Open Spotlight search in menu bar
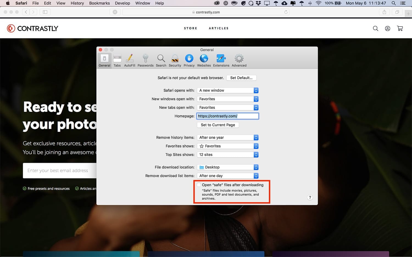 394,3
